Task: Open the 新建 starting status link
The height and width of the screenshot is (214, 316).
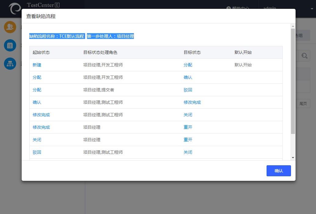Action: [x=37, y=65]
